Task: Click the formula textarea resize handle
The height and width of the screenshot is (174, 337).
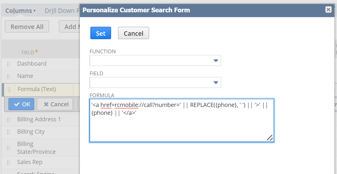Action: (x=270, y=138)
